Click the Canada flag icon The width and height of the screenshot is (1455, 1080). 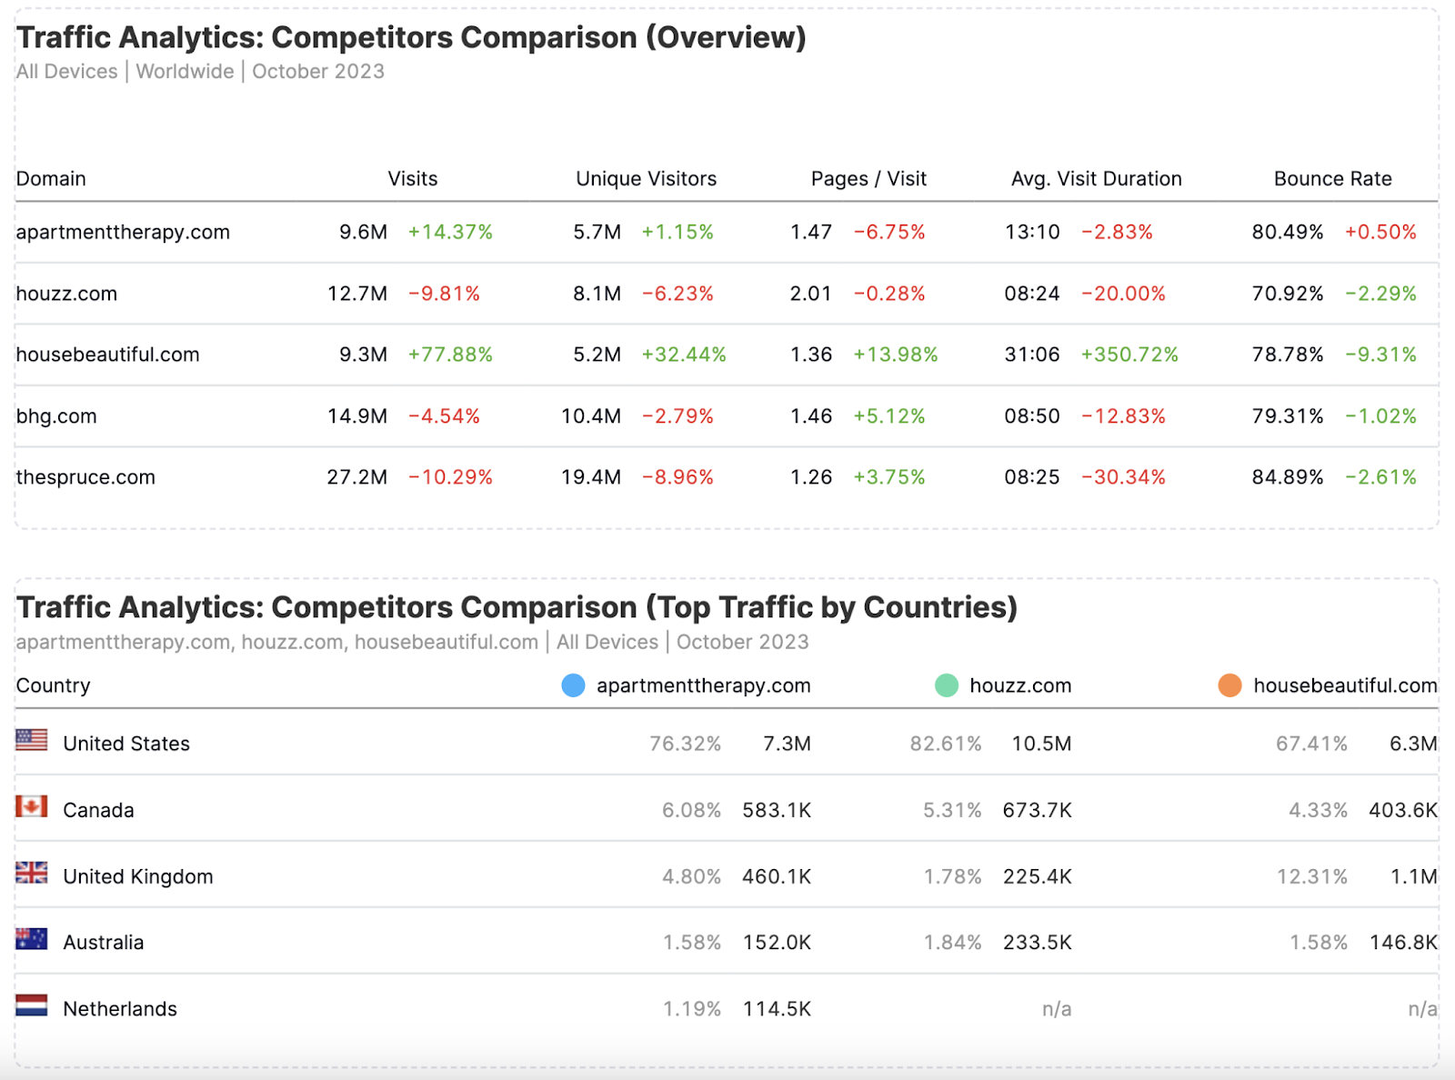point(32,806)
